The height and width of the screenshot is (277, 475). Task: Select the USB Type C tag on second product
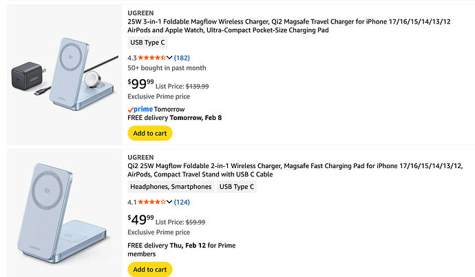point(237,187)
